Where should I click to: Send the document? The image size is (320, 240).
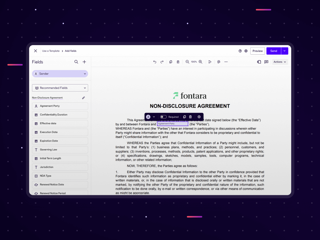[273, 51]
